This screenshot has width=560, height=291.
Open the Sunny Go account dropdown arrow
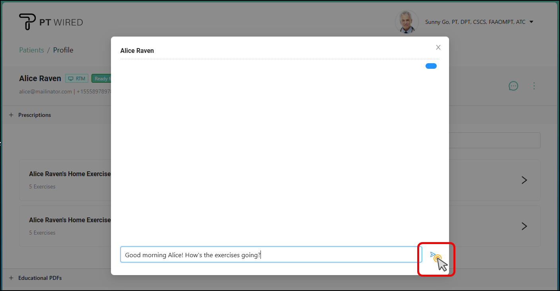point(531,22)
